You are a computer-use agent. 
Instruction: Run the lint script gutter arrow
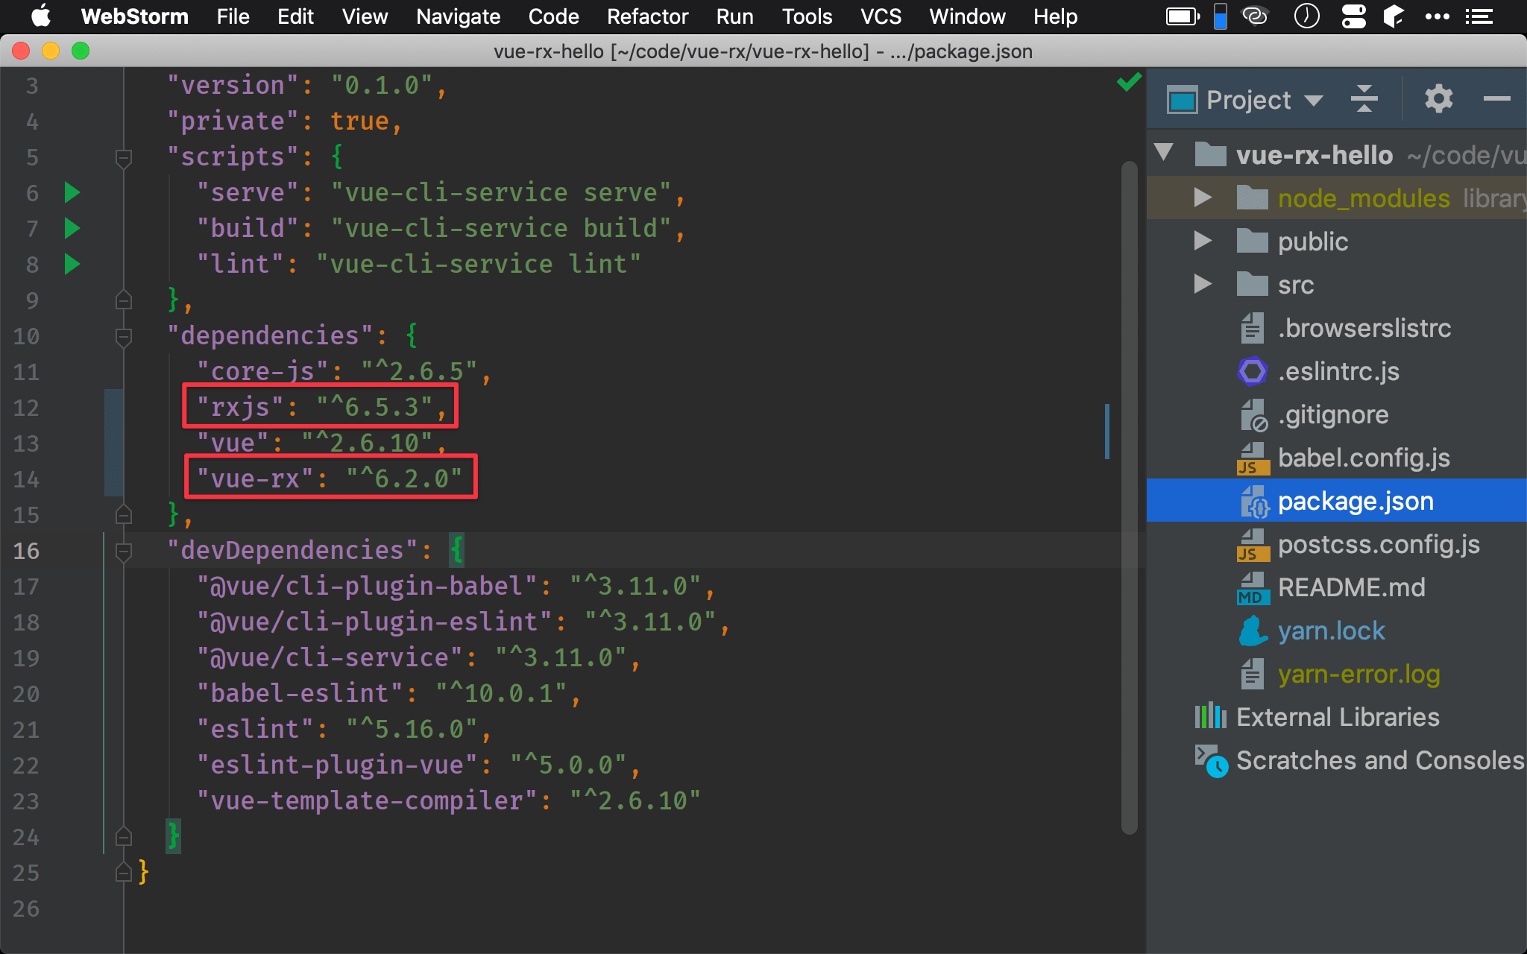[72, 264]
